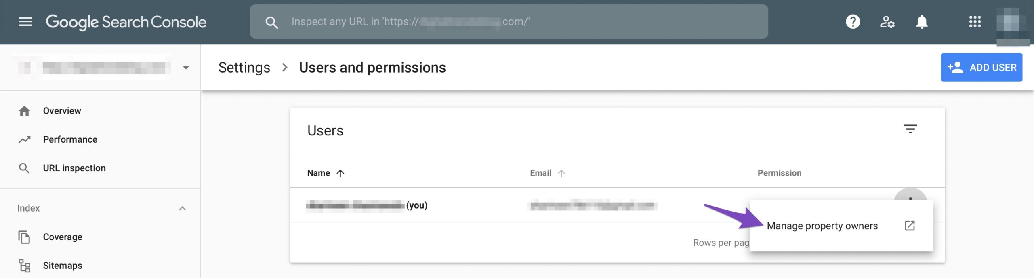Click the ADD USER button
The image size is (1034, 278).
pyautogui.click(x=981, y=68)
